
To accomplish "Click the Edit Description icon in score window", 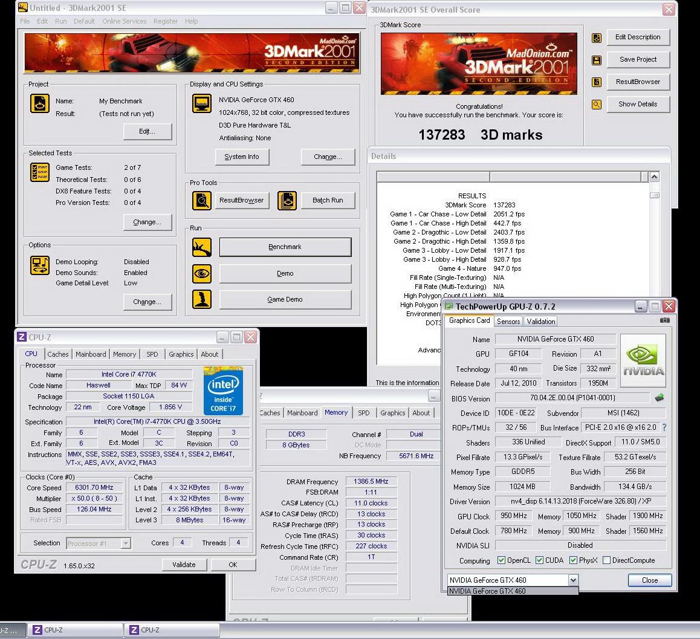I will (x=597, y=38).
